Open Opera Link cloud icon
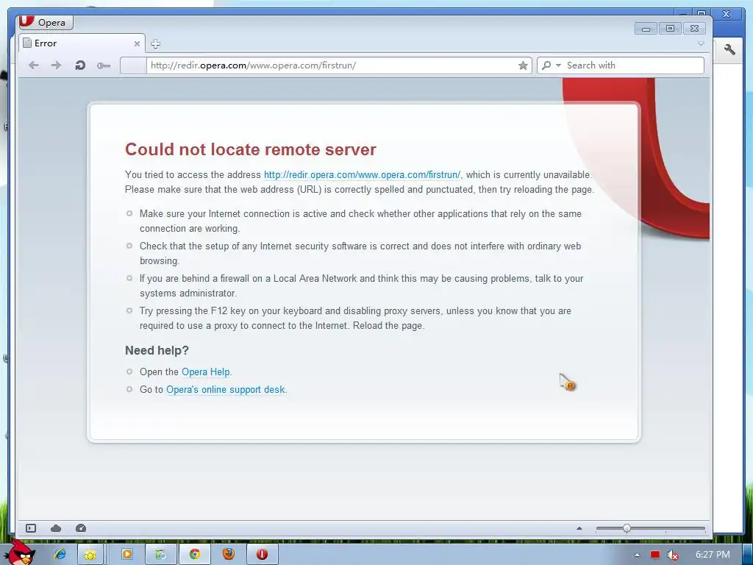 coord(56,528)
